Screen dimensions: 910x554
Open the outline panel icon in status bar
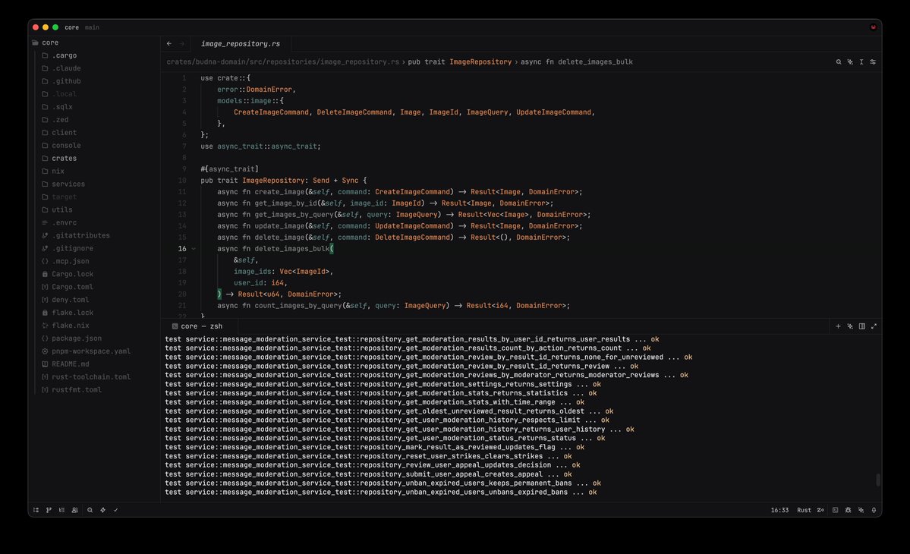point(61,510)
